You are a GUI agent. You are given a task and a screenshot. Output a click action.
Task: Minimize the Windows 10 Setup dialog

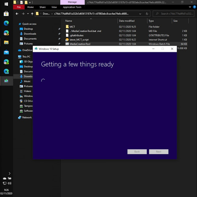(x=153, y=49)
